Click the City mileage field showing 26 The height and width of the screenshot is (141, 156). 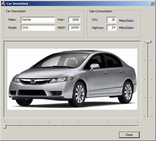tap(112, 20)
